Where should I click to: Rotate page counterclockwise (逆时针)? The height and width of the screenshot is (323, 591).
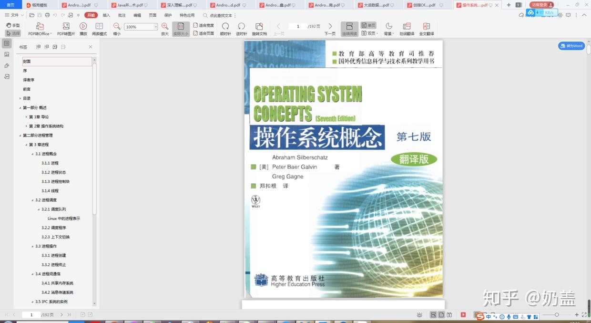(x=242, y=29)
